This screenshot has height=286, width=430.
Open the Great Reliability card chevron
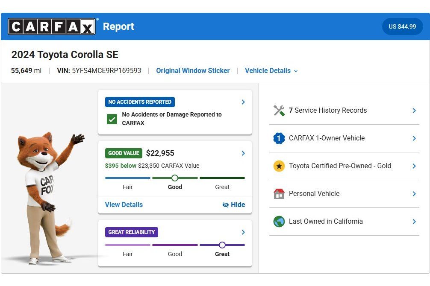243,232
